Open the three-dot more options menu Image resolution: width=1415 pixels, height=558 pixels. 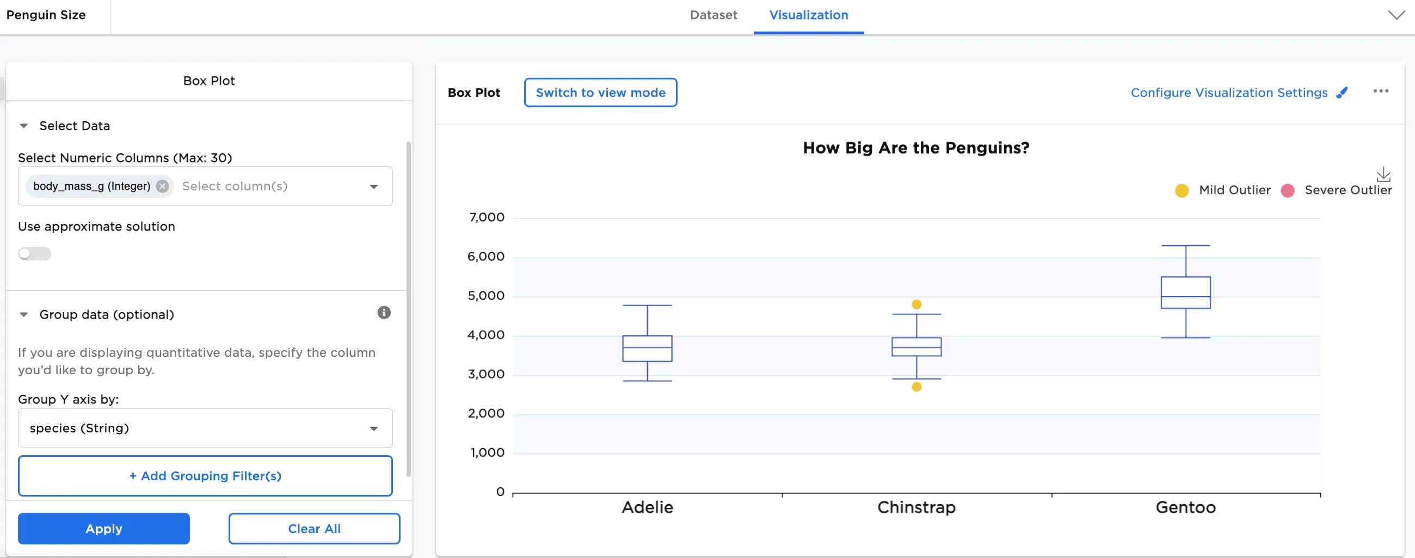pyautogui.click(x=1380, y=91)
